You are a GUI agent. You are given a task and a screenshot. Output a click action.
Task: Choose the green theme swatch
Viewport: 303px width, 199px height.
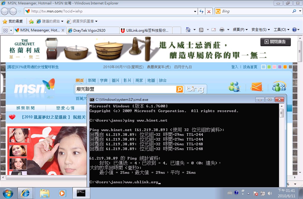(269, 67)
